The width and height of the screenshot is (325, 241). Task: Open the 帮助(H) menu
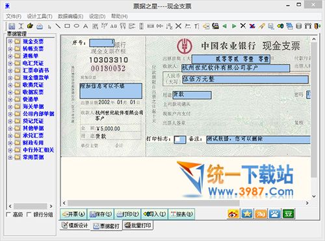coord(119,16)
